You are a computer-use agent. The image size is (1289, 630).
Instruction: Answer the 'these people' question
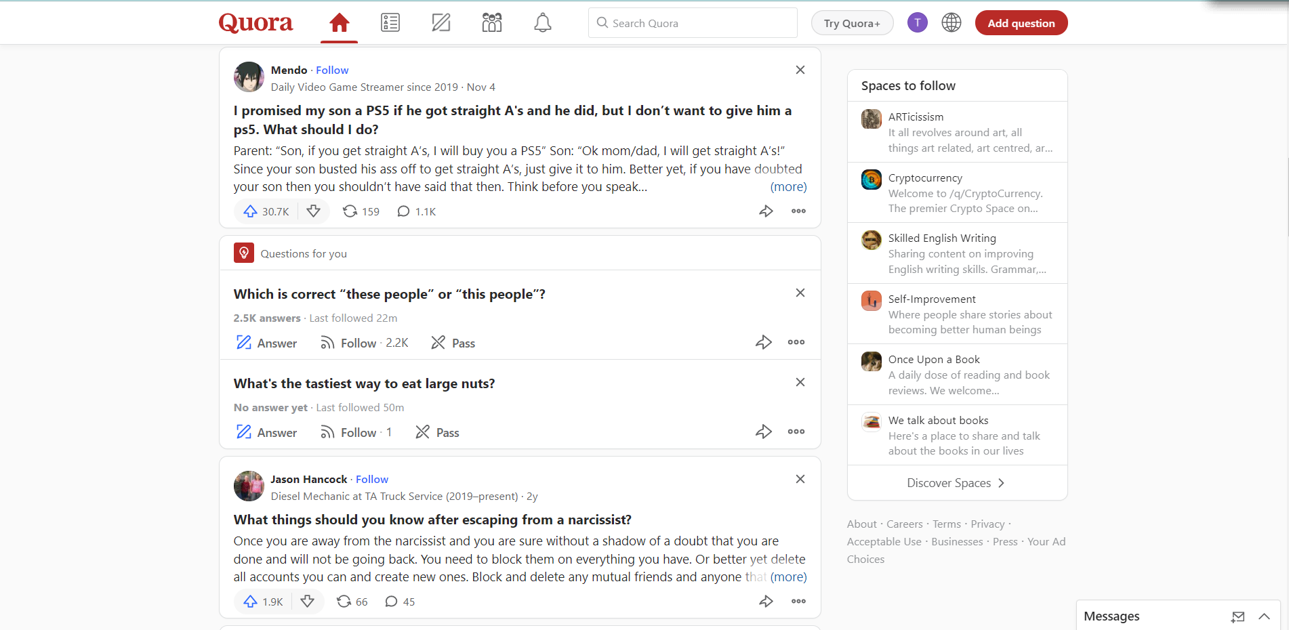point(266,343)
